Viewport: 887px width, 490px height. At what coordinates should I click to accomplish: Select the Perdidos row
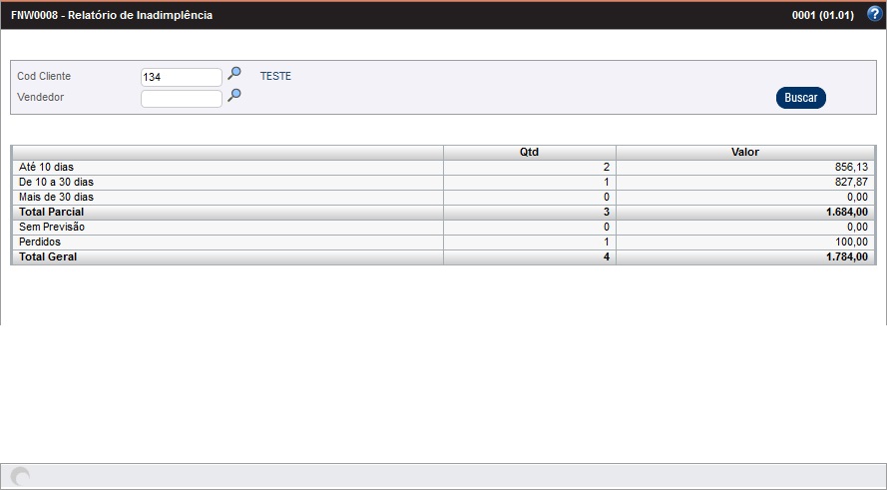point(40,243)
